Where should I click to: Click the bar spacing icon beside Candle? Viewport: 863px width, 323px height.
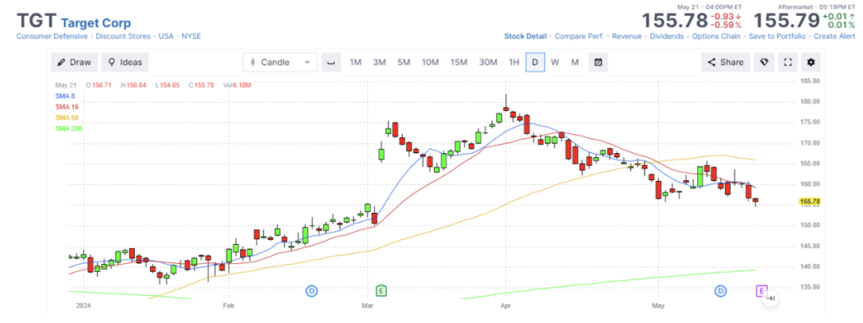tap(330, 62)
